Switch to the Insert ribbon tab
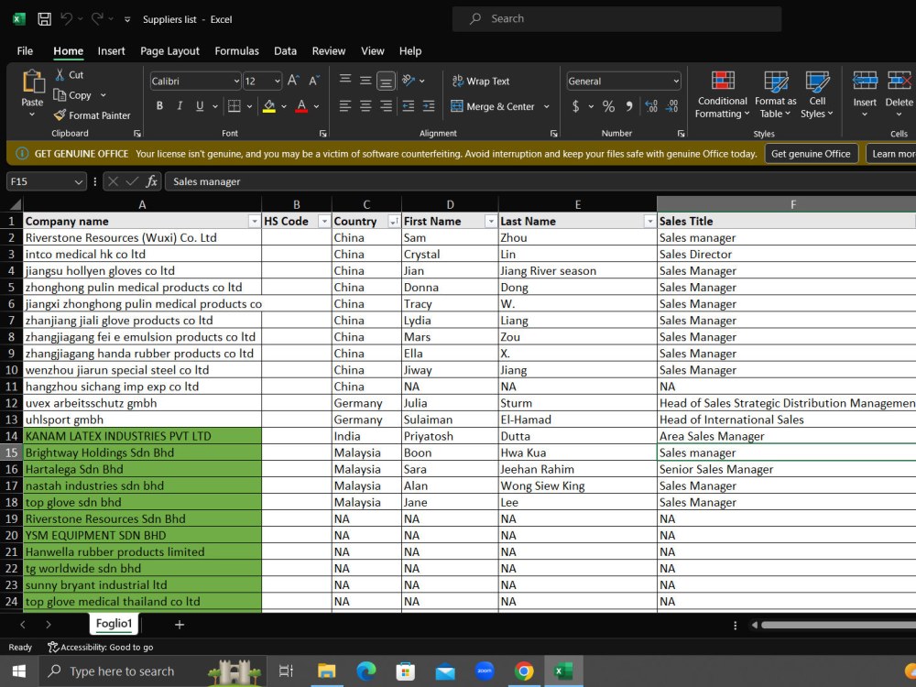The height and width of the screenshot is (687, 916). (111, 50)
